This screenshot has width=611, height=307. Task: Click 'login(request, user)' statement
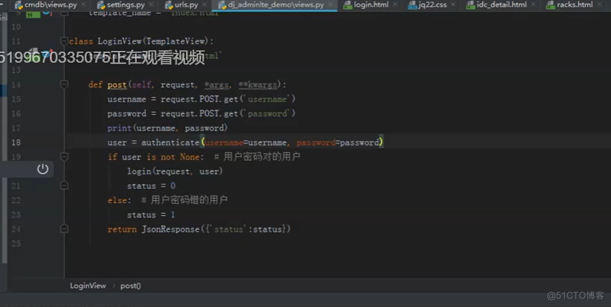175,171
